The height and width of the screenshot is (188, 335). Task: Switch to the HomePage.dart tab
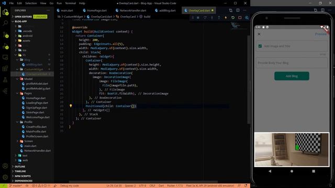[x=95, y=10]
